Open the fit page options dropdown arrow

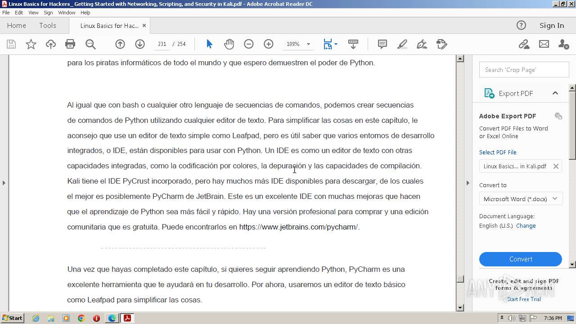tap(336, 44)
